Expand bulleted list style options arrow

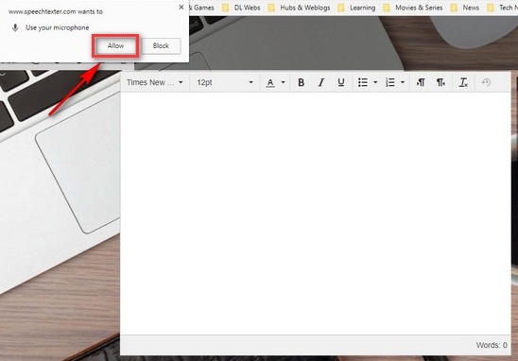coord(375,82)
